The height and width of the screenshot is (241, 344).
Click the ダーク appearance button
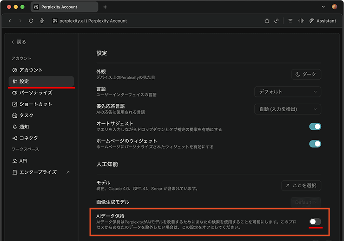[306, 74]
